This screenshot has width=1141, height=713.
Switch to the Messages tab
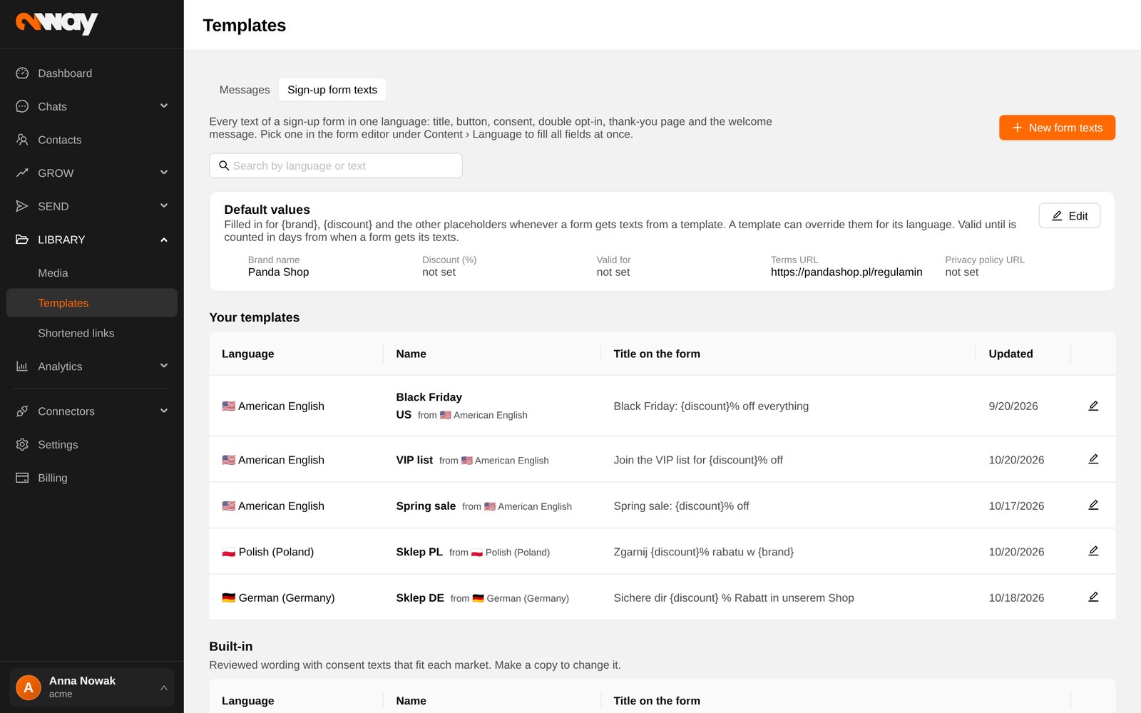tap(245, 90)
